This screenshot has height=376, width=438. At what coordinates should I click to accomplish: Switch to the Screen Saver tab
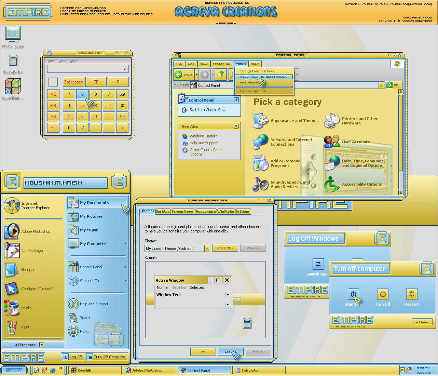(182, 212)
